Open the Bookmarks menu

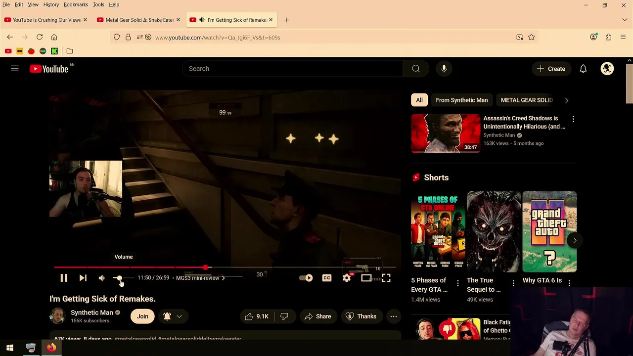76,4
